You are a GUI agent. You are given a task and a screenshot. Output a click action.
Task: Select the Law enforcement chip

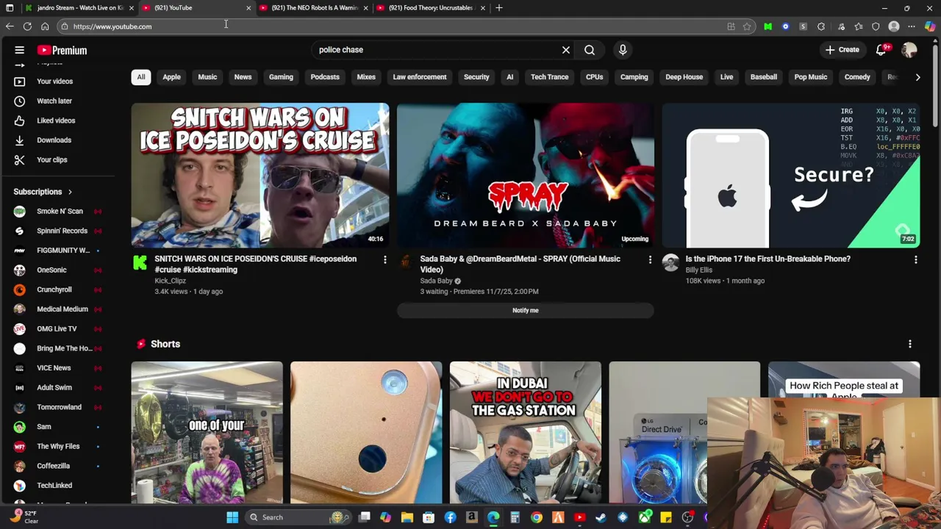pyautogui.click(x=420, y=77)
